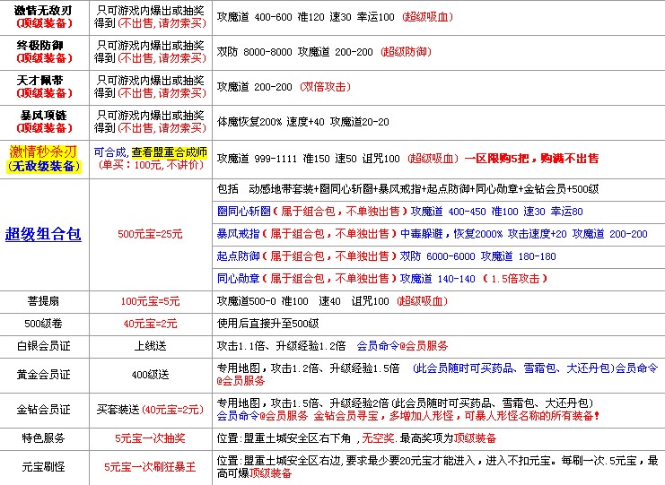Select the 500级卷 item name
Screen dimensions: 665x485
click(x=44, y=323)
